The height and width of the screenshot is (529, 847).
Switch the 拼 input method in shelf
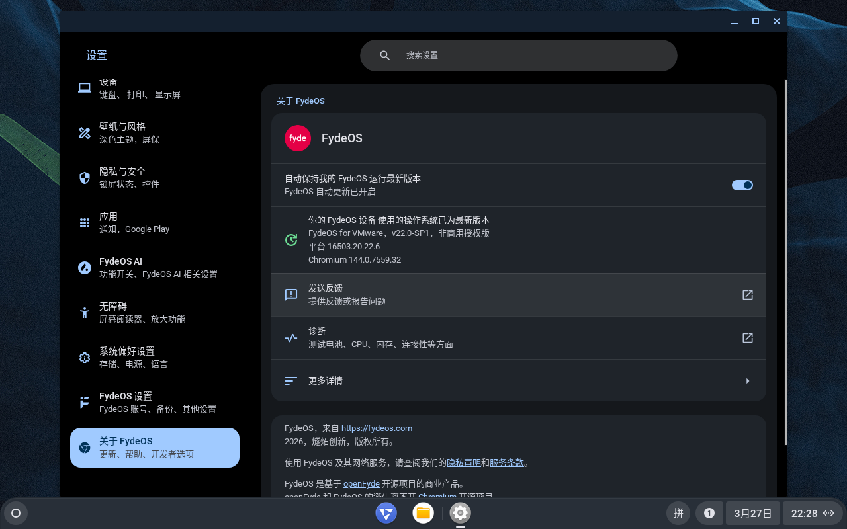(x=678, y=513)
